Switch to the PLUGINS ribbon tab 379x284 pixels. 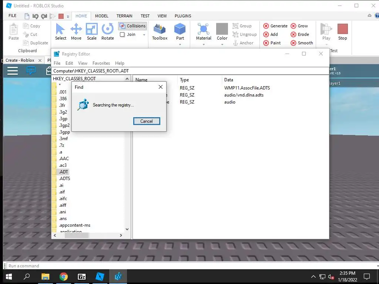[183, 16]
